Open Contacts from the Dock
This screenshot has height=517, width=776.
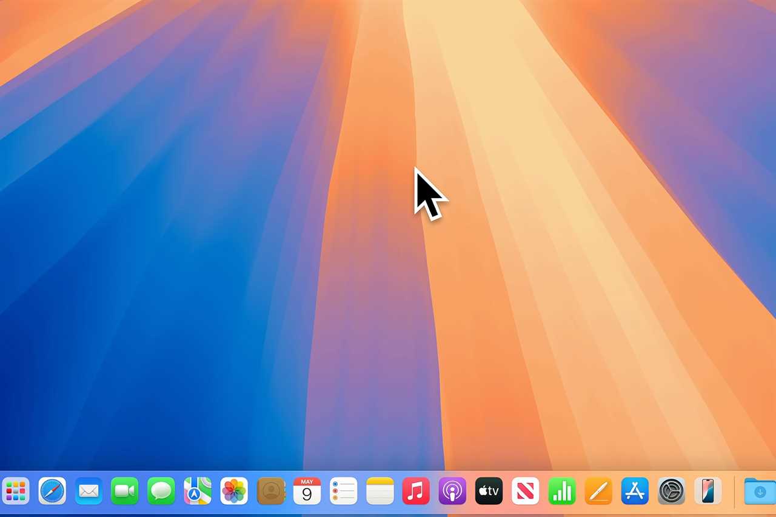click(x=270, y=491)
